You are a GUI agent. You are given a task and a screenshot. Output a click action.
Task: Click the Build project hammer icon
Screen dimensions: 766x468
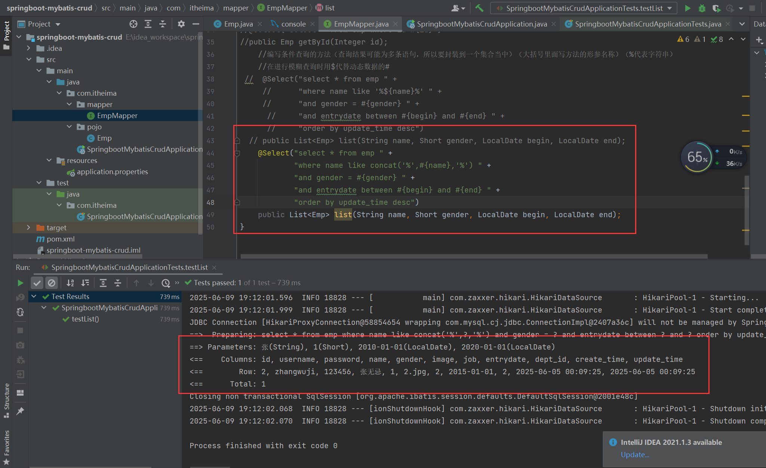point(479,8)
